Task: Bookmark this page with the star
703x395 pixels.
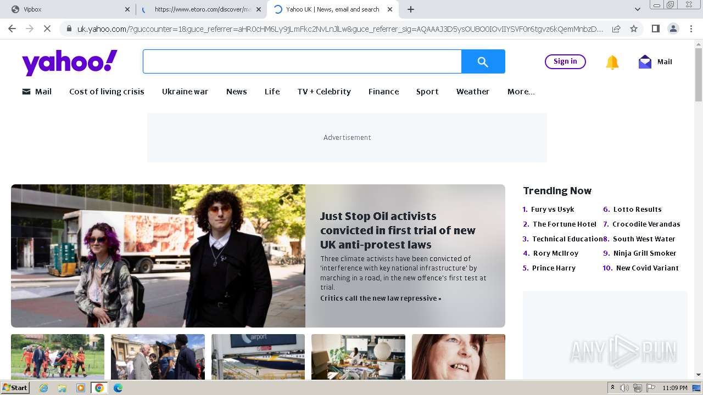Action: point(634,29)
